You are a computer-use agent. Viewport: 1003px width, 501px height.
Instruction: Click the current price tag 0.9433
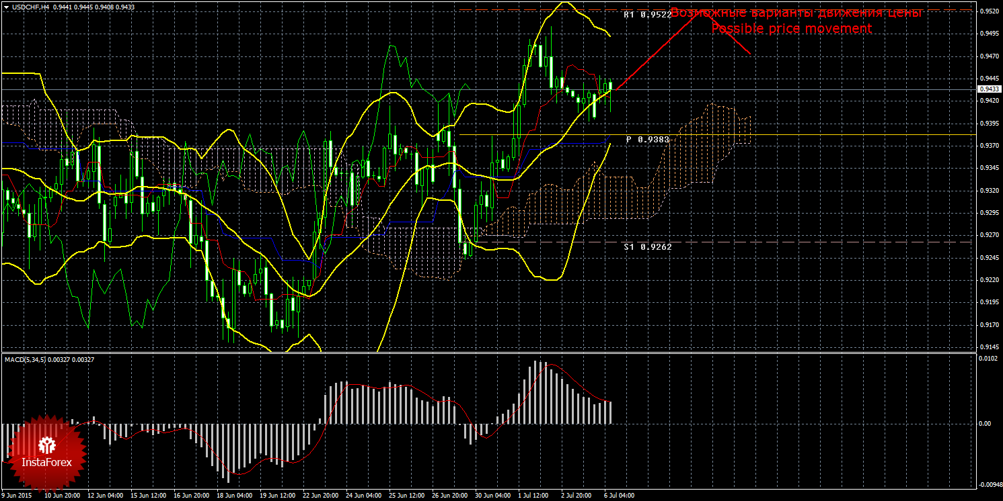[x=988, y=89]
